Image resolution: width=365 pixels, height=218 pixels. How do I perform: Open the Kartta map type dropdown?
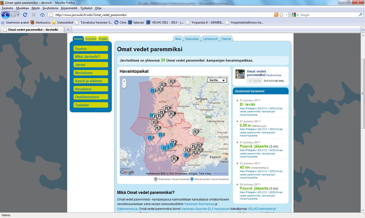click(217, 80)
